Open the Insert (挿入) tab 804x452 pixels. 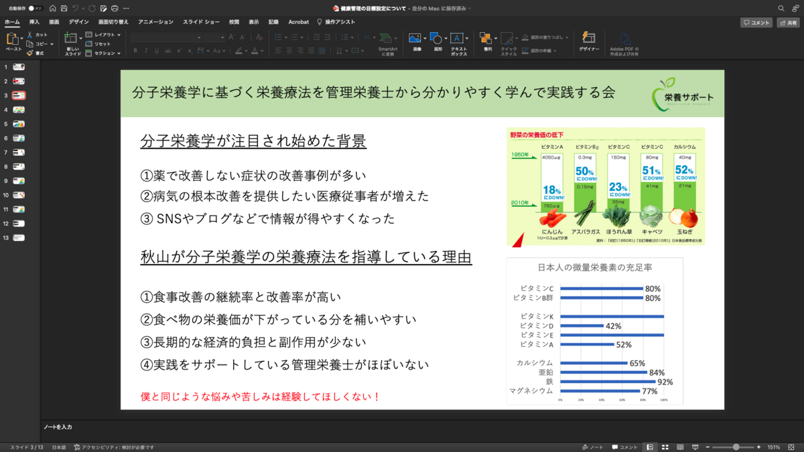pos(34,22)
